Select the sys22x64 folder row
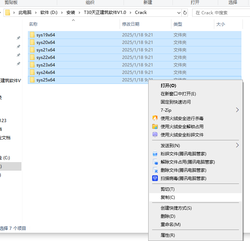 [46, 57]
